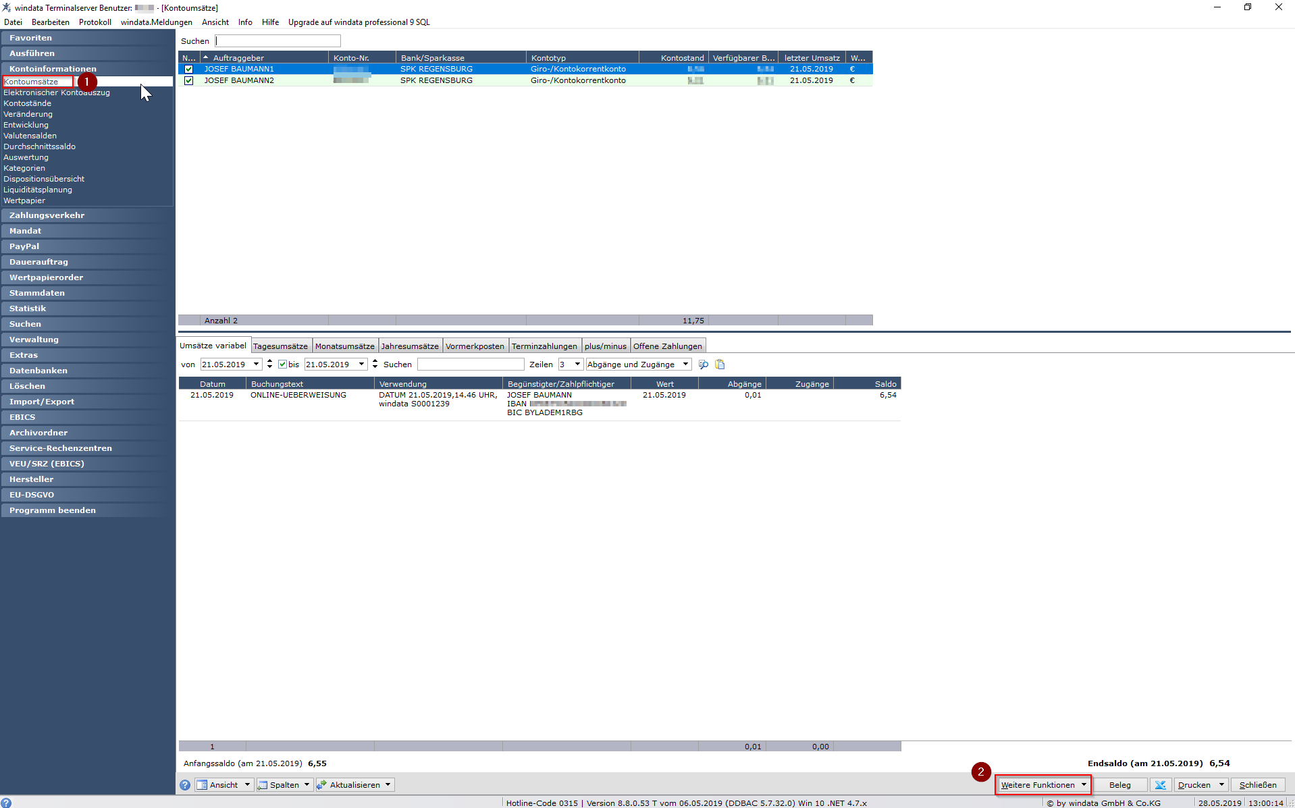1295x808 pixels.
Task: Open the Import/Export sidebar section
Action: (87, 402)
